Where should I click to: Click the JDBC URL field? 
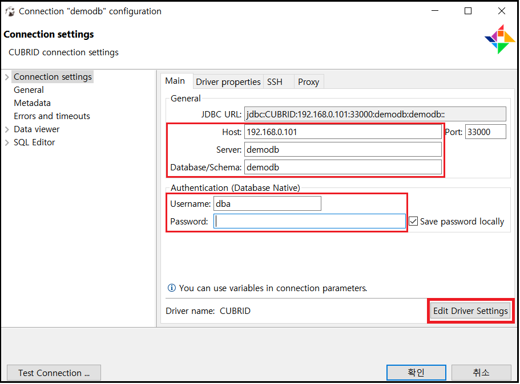pos(375,114)
